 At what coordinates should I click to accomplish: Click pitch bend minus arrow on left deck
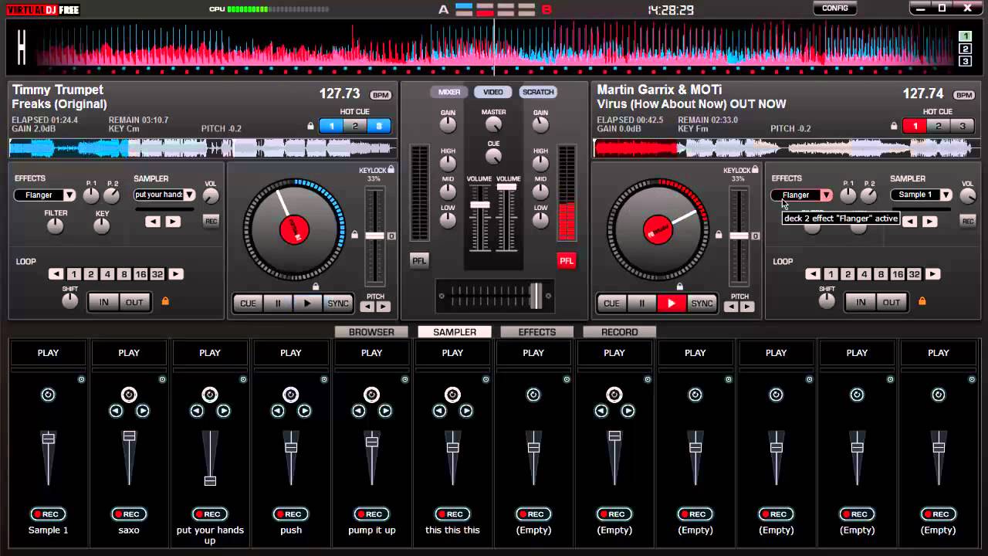click(367, 307)
